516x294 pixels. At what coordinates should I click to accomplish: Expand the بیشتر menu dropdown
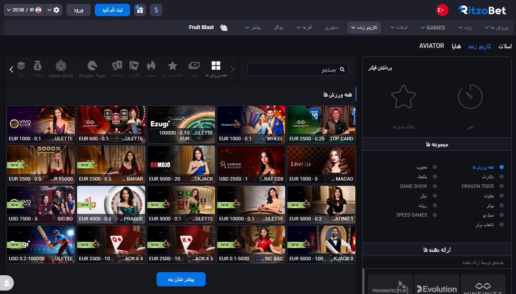tap(253, 28)
